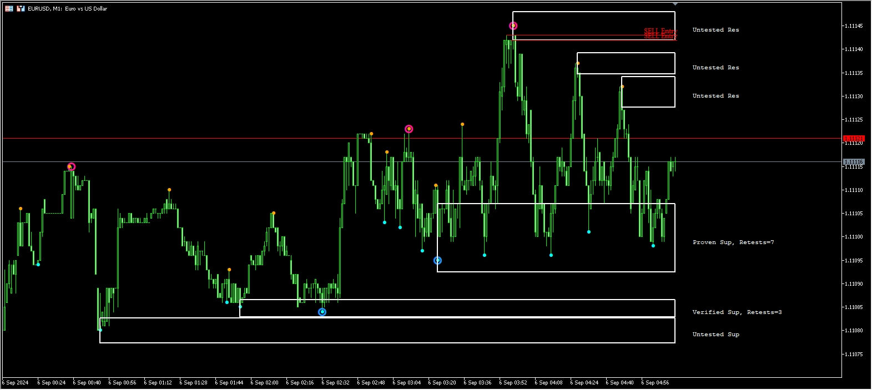Screen dimensions: 872x390
Task: Grab the grey chart shift triangle marker
Action: [675, 4]
